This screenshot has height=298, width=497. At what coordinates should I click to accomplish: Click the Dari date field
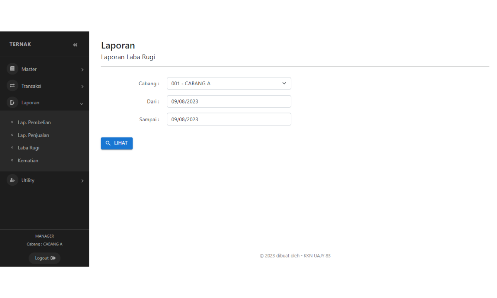click(x=229, y=101)
